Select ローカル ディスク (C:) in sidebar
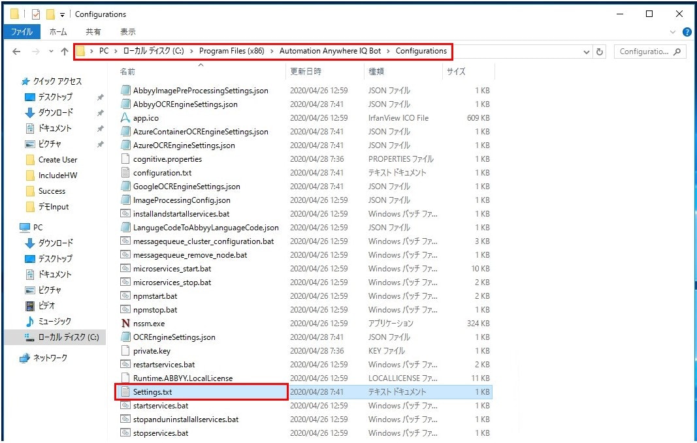The width and height of the screenshot is (697, 443). coord(69,337)
